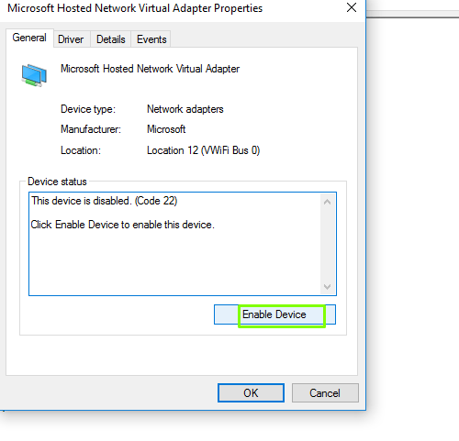
Task: Click the dialog title bar text
Action: (135, 8)
